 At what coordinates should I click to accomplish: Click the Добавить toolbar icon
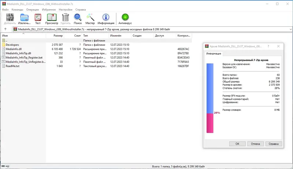tap(10, 17)
